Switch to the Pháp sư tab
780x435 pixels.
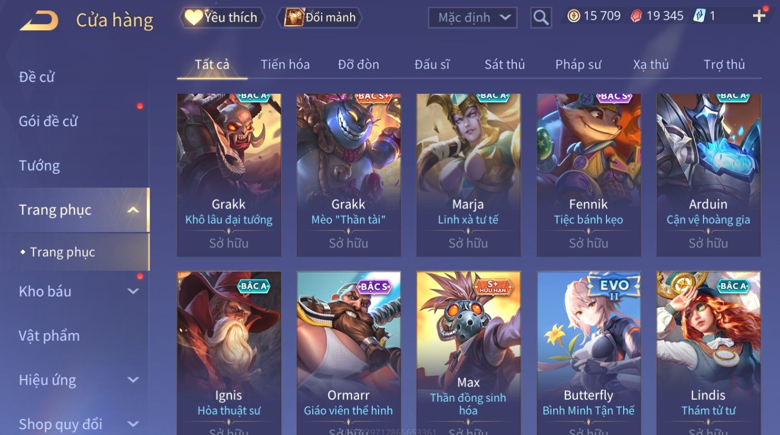coord(578,65)
